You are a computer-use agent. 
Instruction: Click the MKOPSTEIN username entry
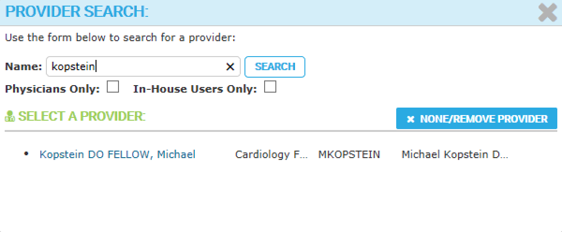click(349, 154)
